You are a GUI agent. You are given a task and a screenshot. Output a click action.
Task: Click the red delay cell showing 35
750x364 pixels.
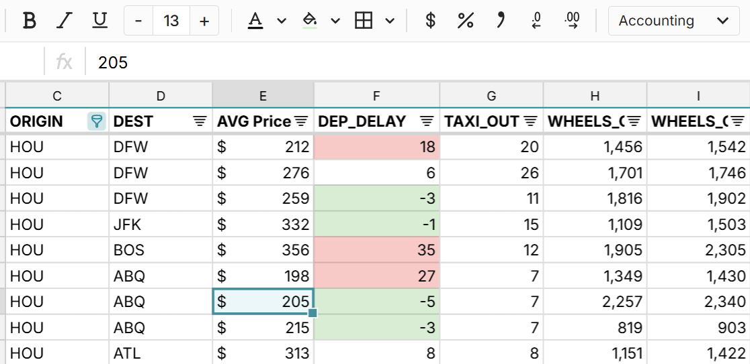pos(376,250)
